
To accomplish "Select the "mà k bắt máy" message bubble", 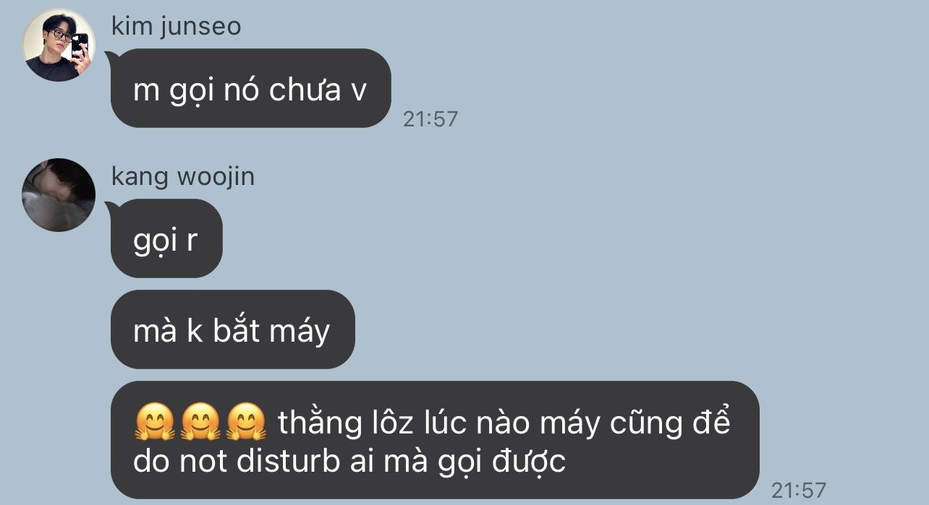I will tap(232, 329).
